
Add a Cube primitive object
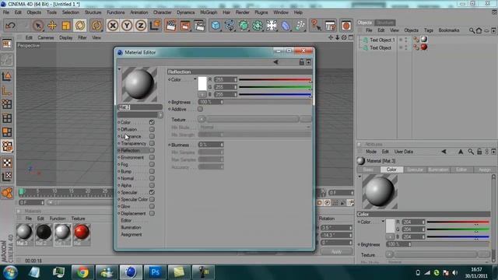216,26
